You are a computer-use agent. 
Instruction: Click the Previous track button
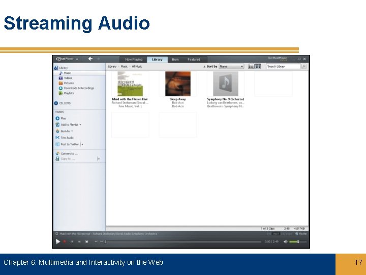(x=72, y=241)
